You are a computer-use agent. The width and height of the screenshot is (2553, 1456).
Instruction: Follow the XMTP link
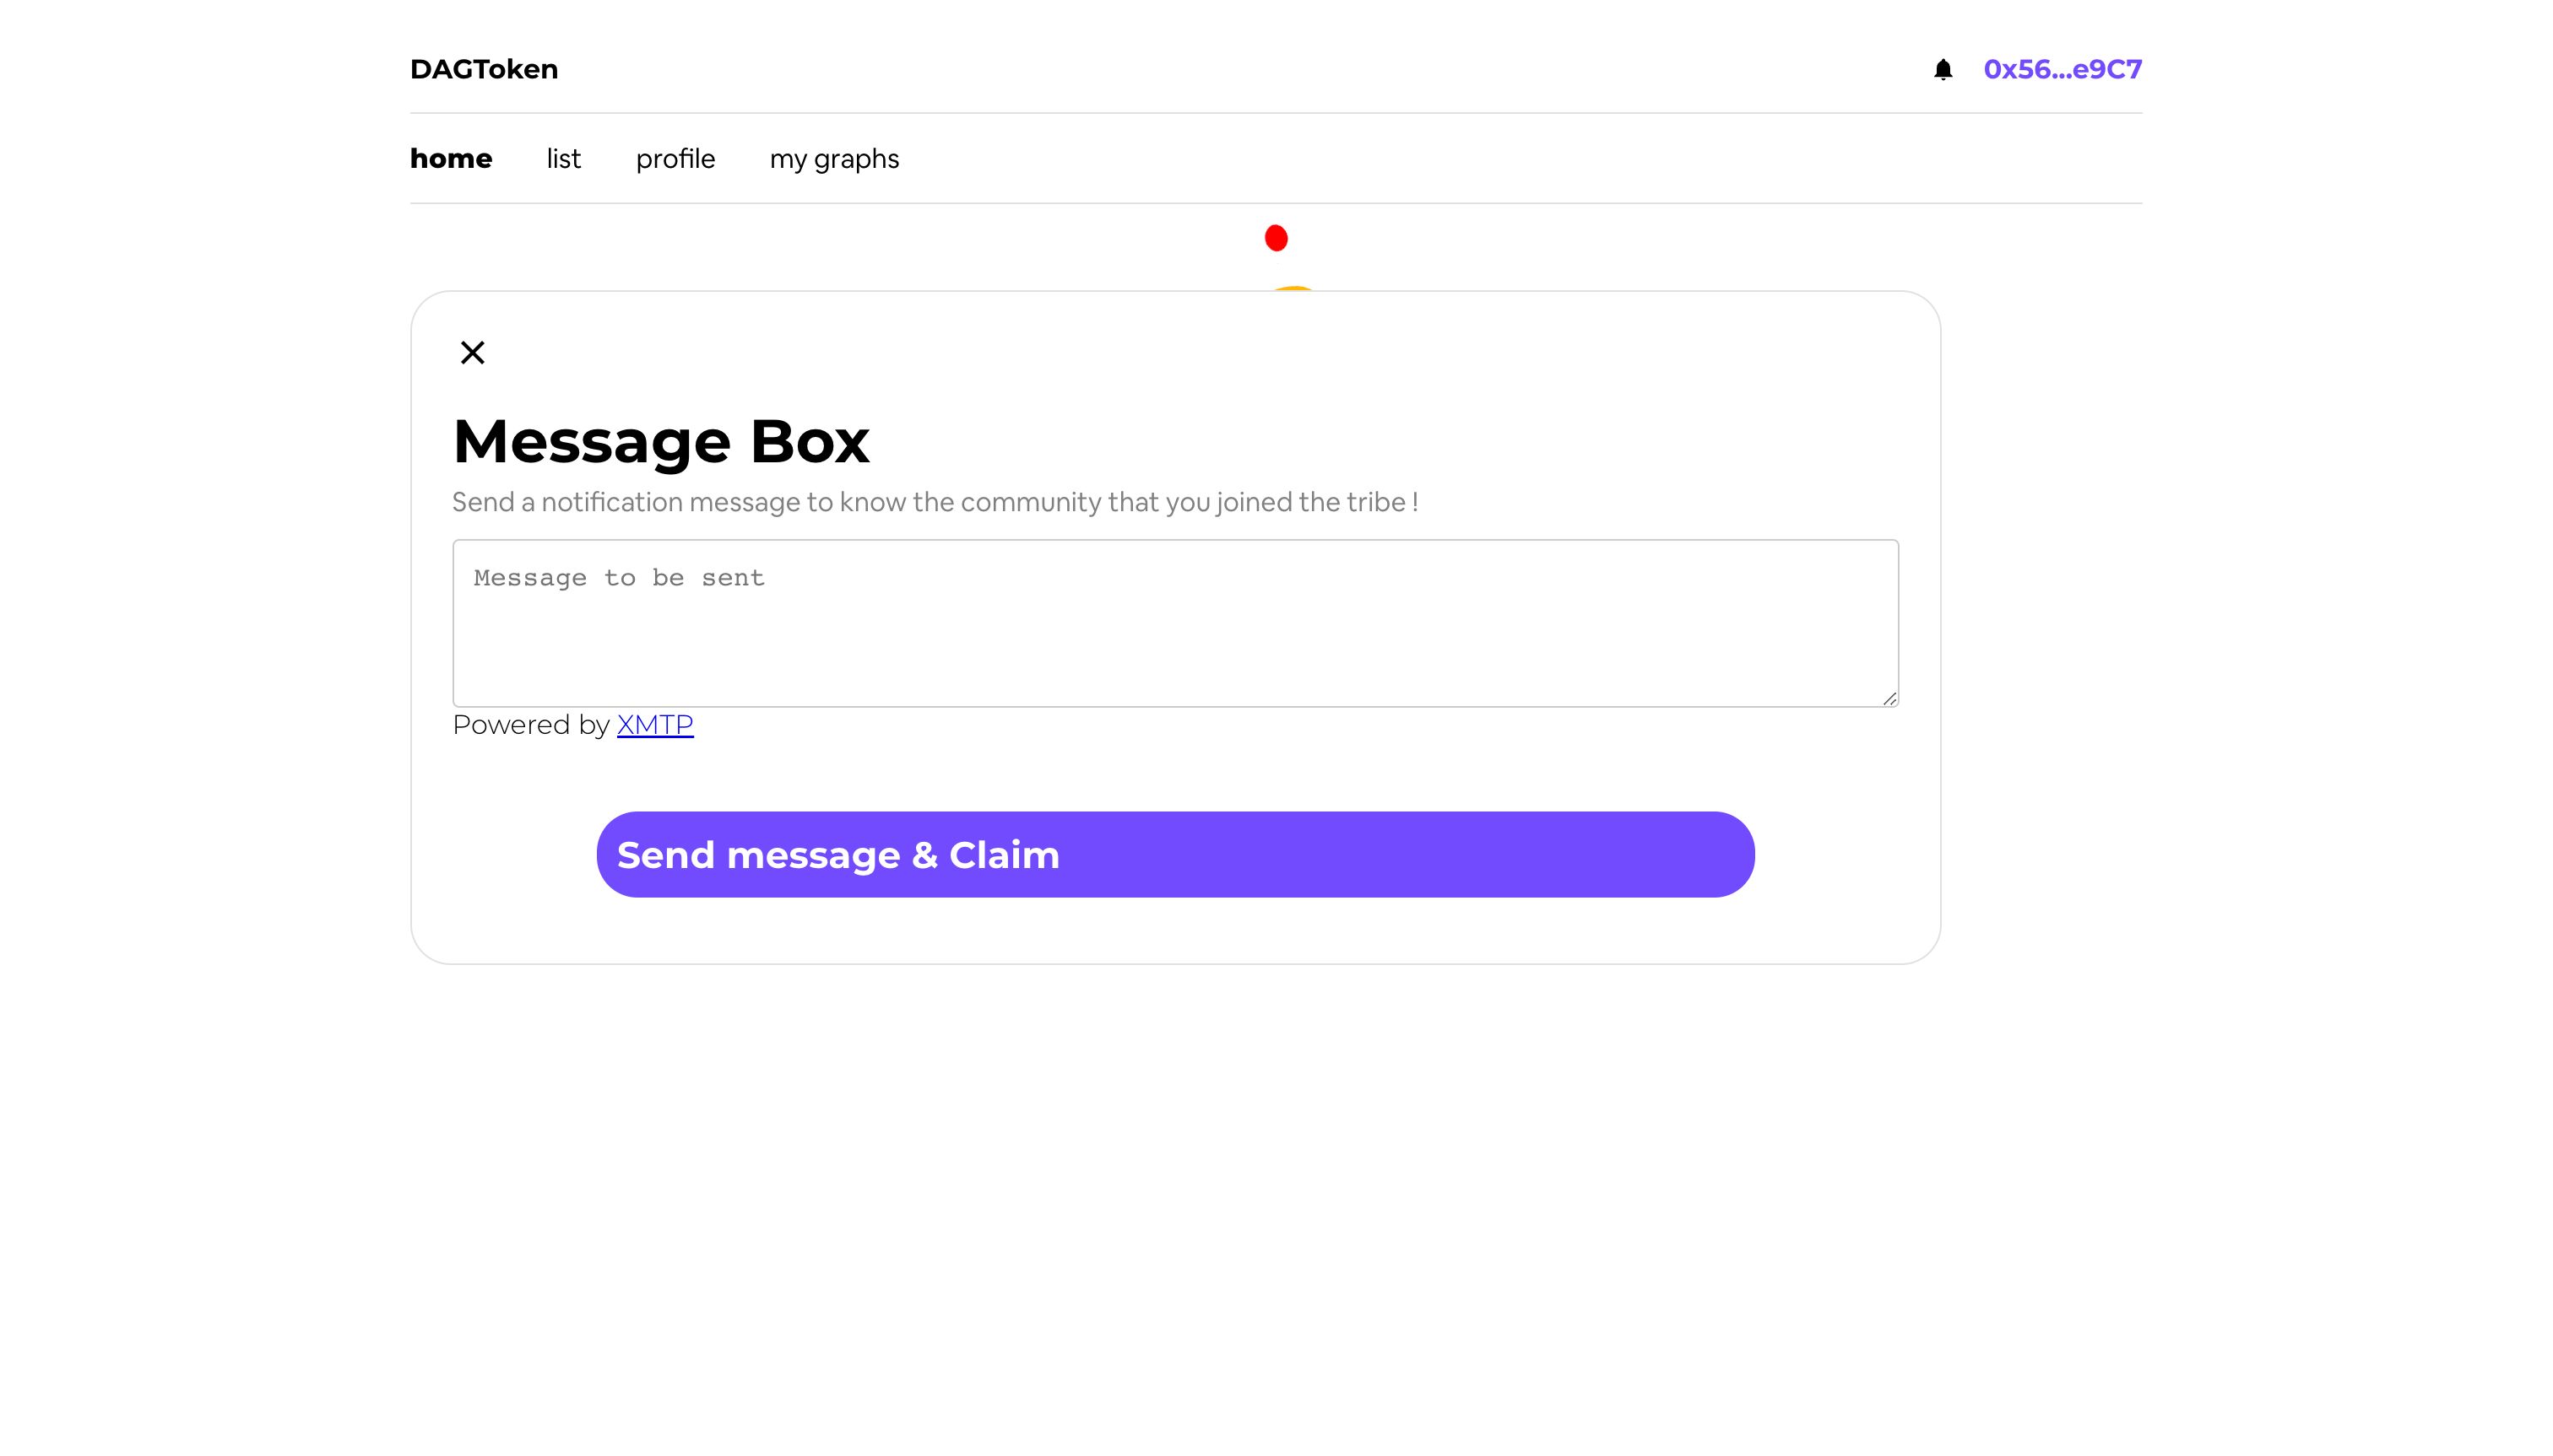654,724
